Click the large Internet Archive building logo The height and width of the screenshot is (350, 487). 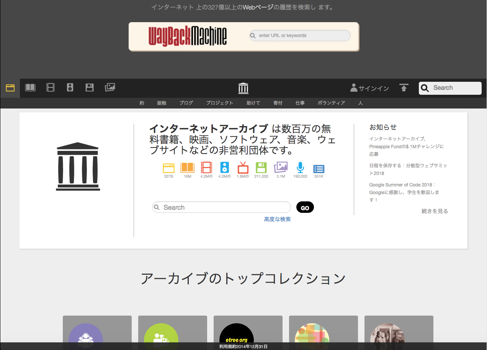pyautogui.click(x=78, y=166)
